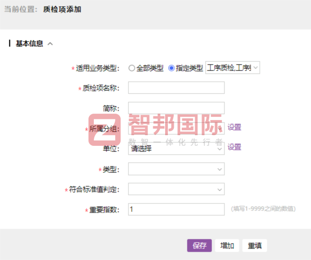Viewport: 311px width, 260px height.
Task: Open the 工序质检 business type dropdown
Action: coord(233,68)
